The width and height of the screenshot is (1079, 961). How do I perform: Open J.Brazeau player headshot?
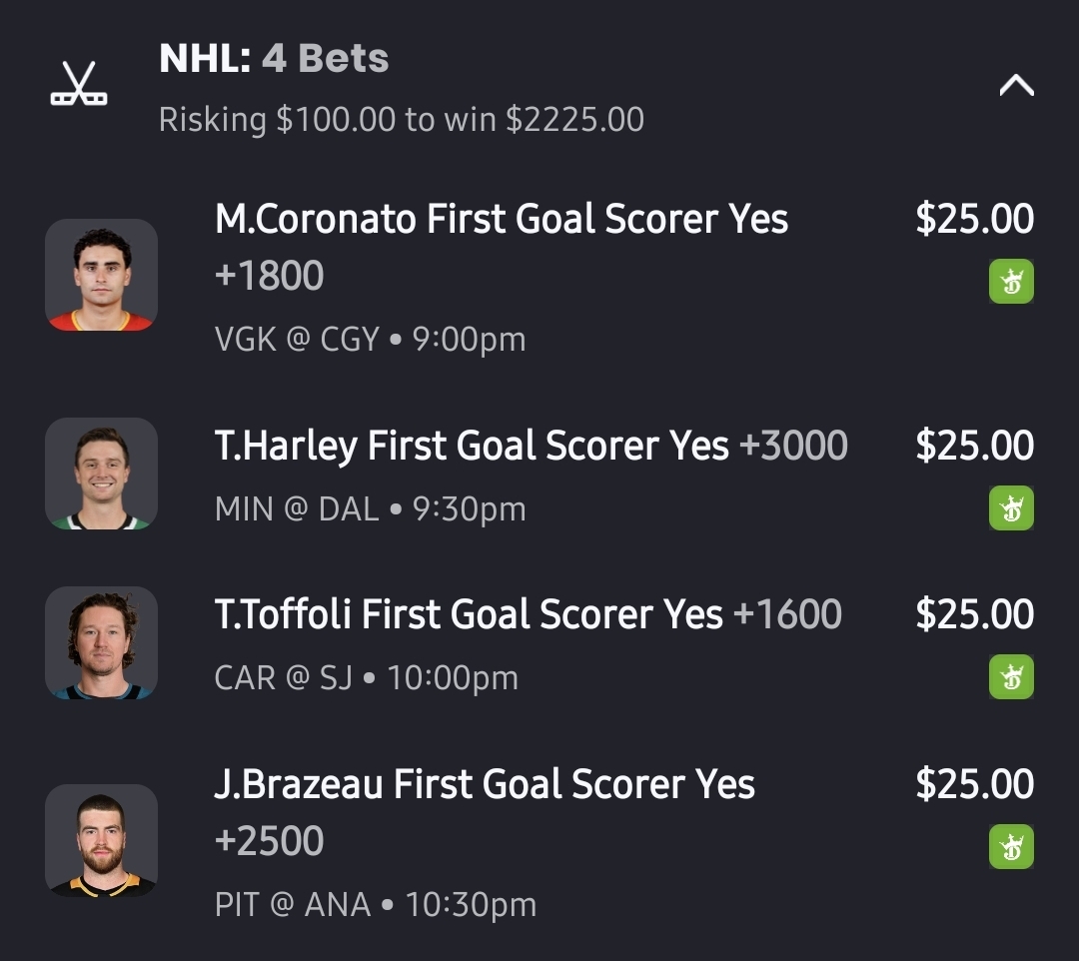pyautogui.click(x=101, y=840)
